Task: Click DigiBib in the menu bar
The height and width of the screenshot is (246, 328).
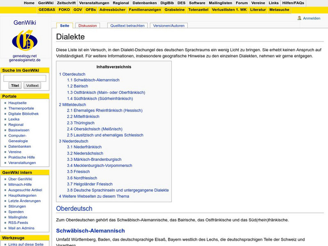Action: 168,2
